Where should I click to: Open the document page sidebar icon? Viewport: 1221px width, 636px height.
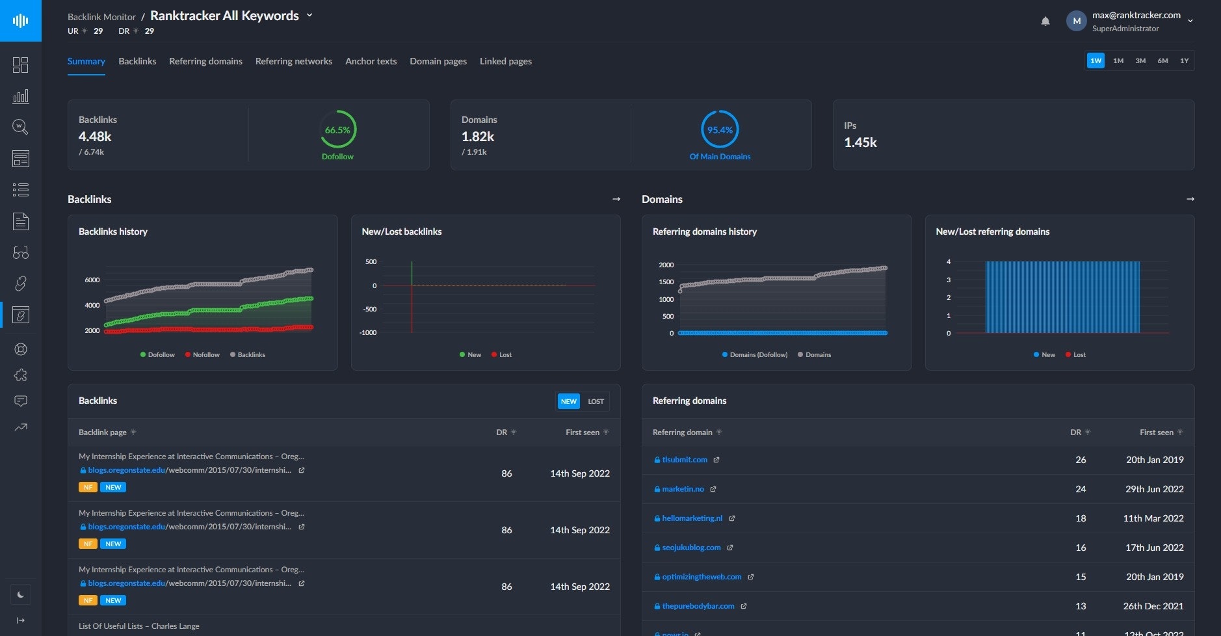(x=21, y=221)
